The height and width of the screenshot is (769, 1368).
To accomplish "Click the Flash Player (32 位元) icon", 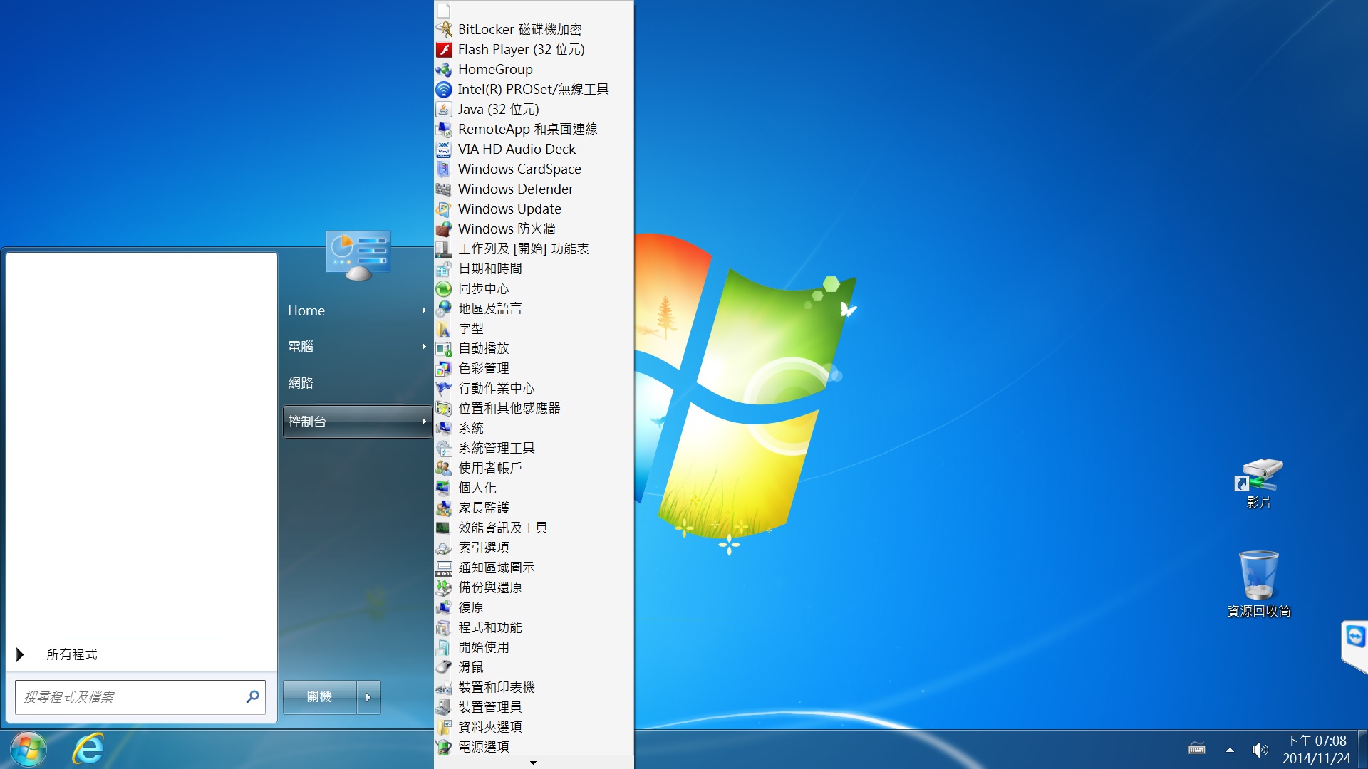I will (x=444, y=50).
